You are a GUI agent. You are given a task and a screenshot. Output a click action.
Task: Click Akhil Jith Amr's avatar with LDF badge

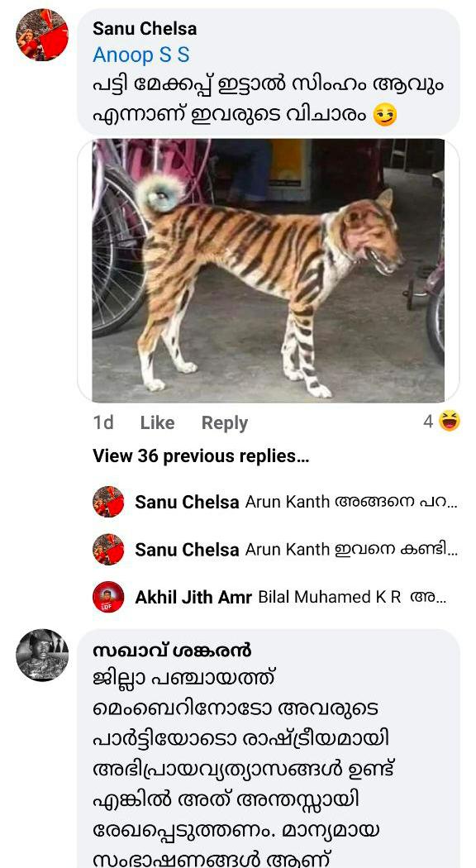tap(108, 594)
